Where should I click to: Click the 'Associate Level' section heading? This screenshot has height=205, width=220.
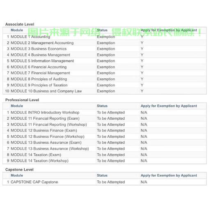pyautogui.click(x=20, y=24)
